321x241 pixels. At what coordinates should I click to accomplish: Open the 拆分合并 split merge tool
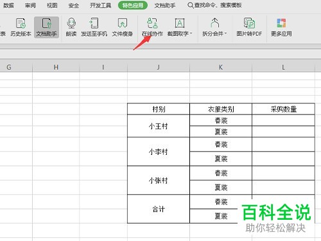[x=214, y=28]
